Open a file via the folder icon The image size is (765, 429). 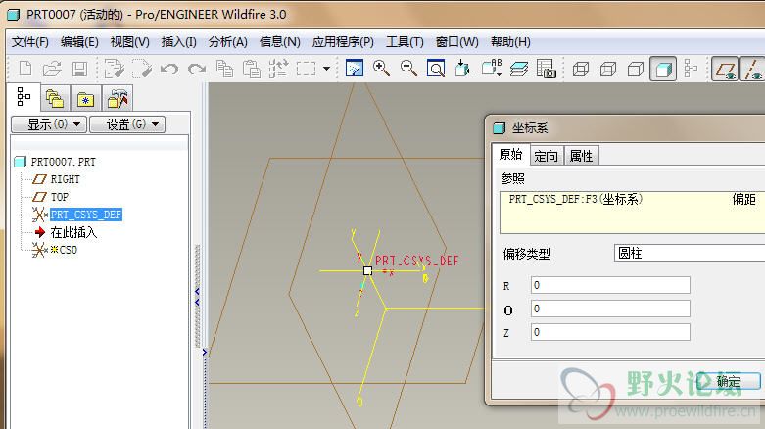[52, 69]
